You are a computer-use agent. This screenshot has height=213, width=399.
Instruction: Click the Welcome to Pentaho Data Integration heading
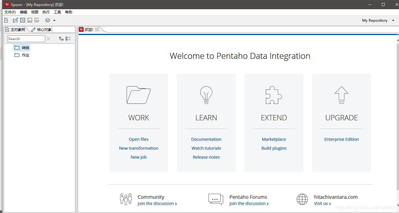tap(240, 56)
